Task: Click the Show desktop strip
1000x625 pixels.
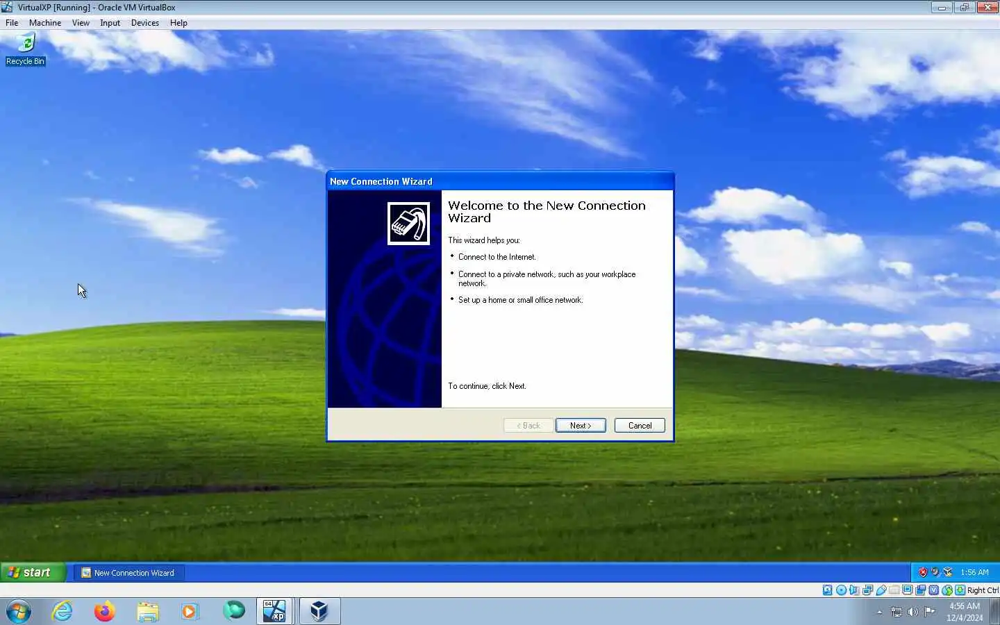Action: [x=994, y=612]
